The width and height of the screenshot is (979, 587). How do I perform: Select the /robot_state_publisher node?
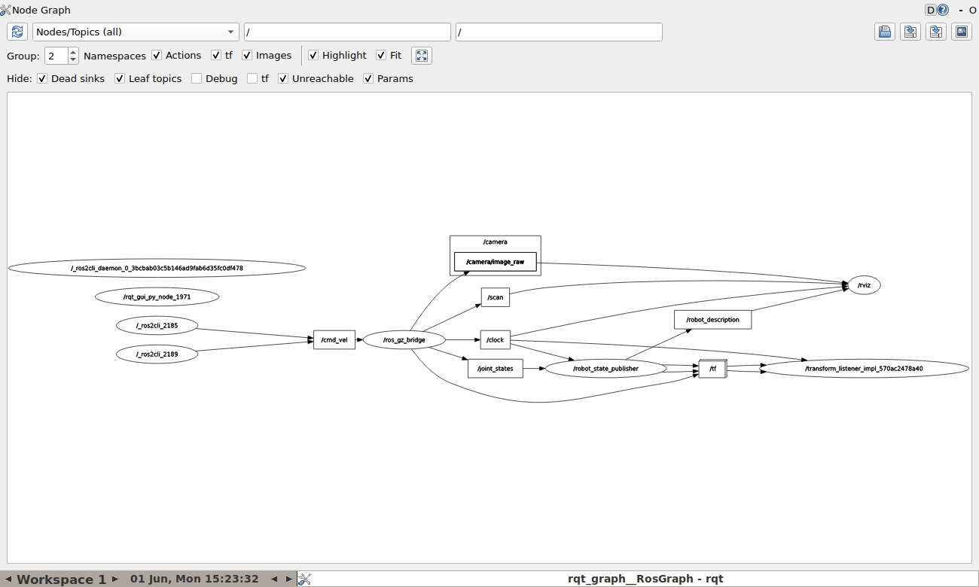point(605,369)
